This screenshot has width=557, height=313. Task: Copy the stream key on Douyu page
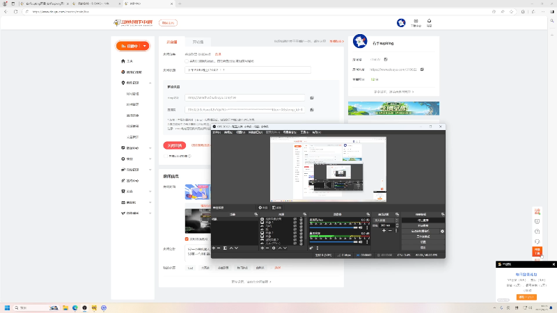(x=312, y=110)
